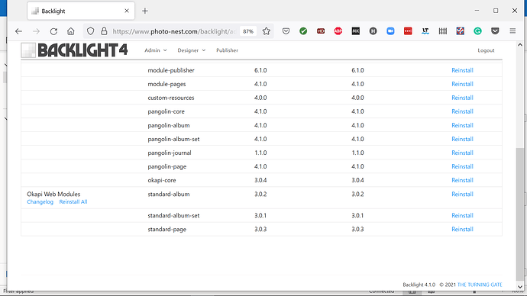Open a new browser tab
Image resolution: width=527 pixels, height=296 pixels.
coord(145,11)
